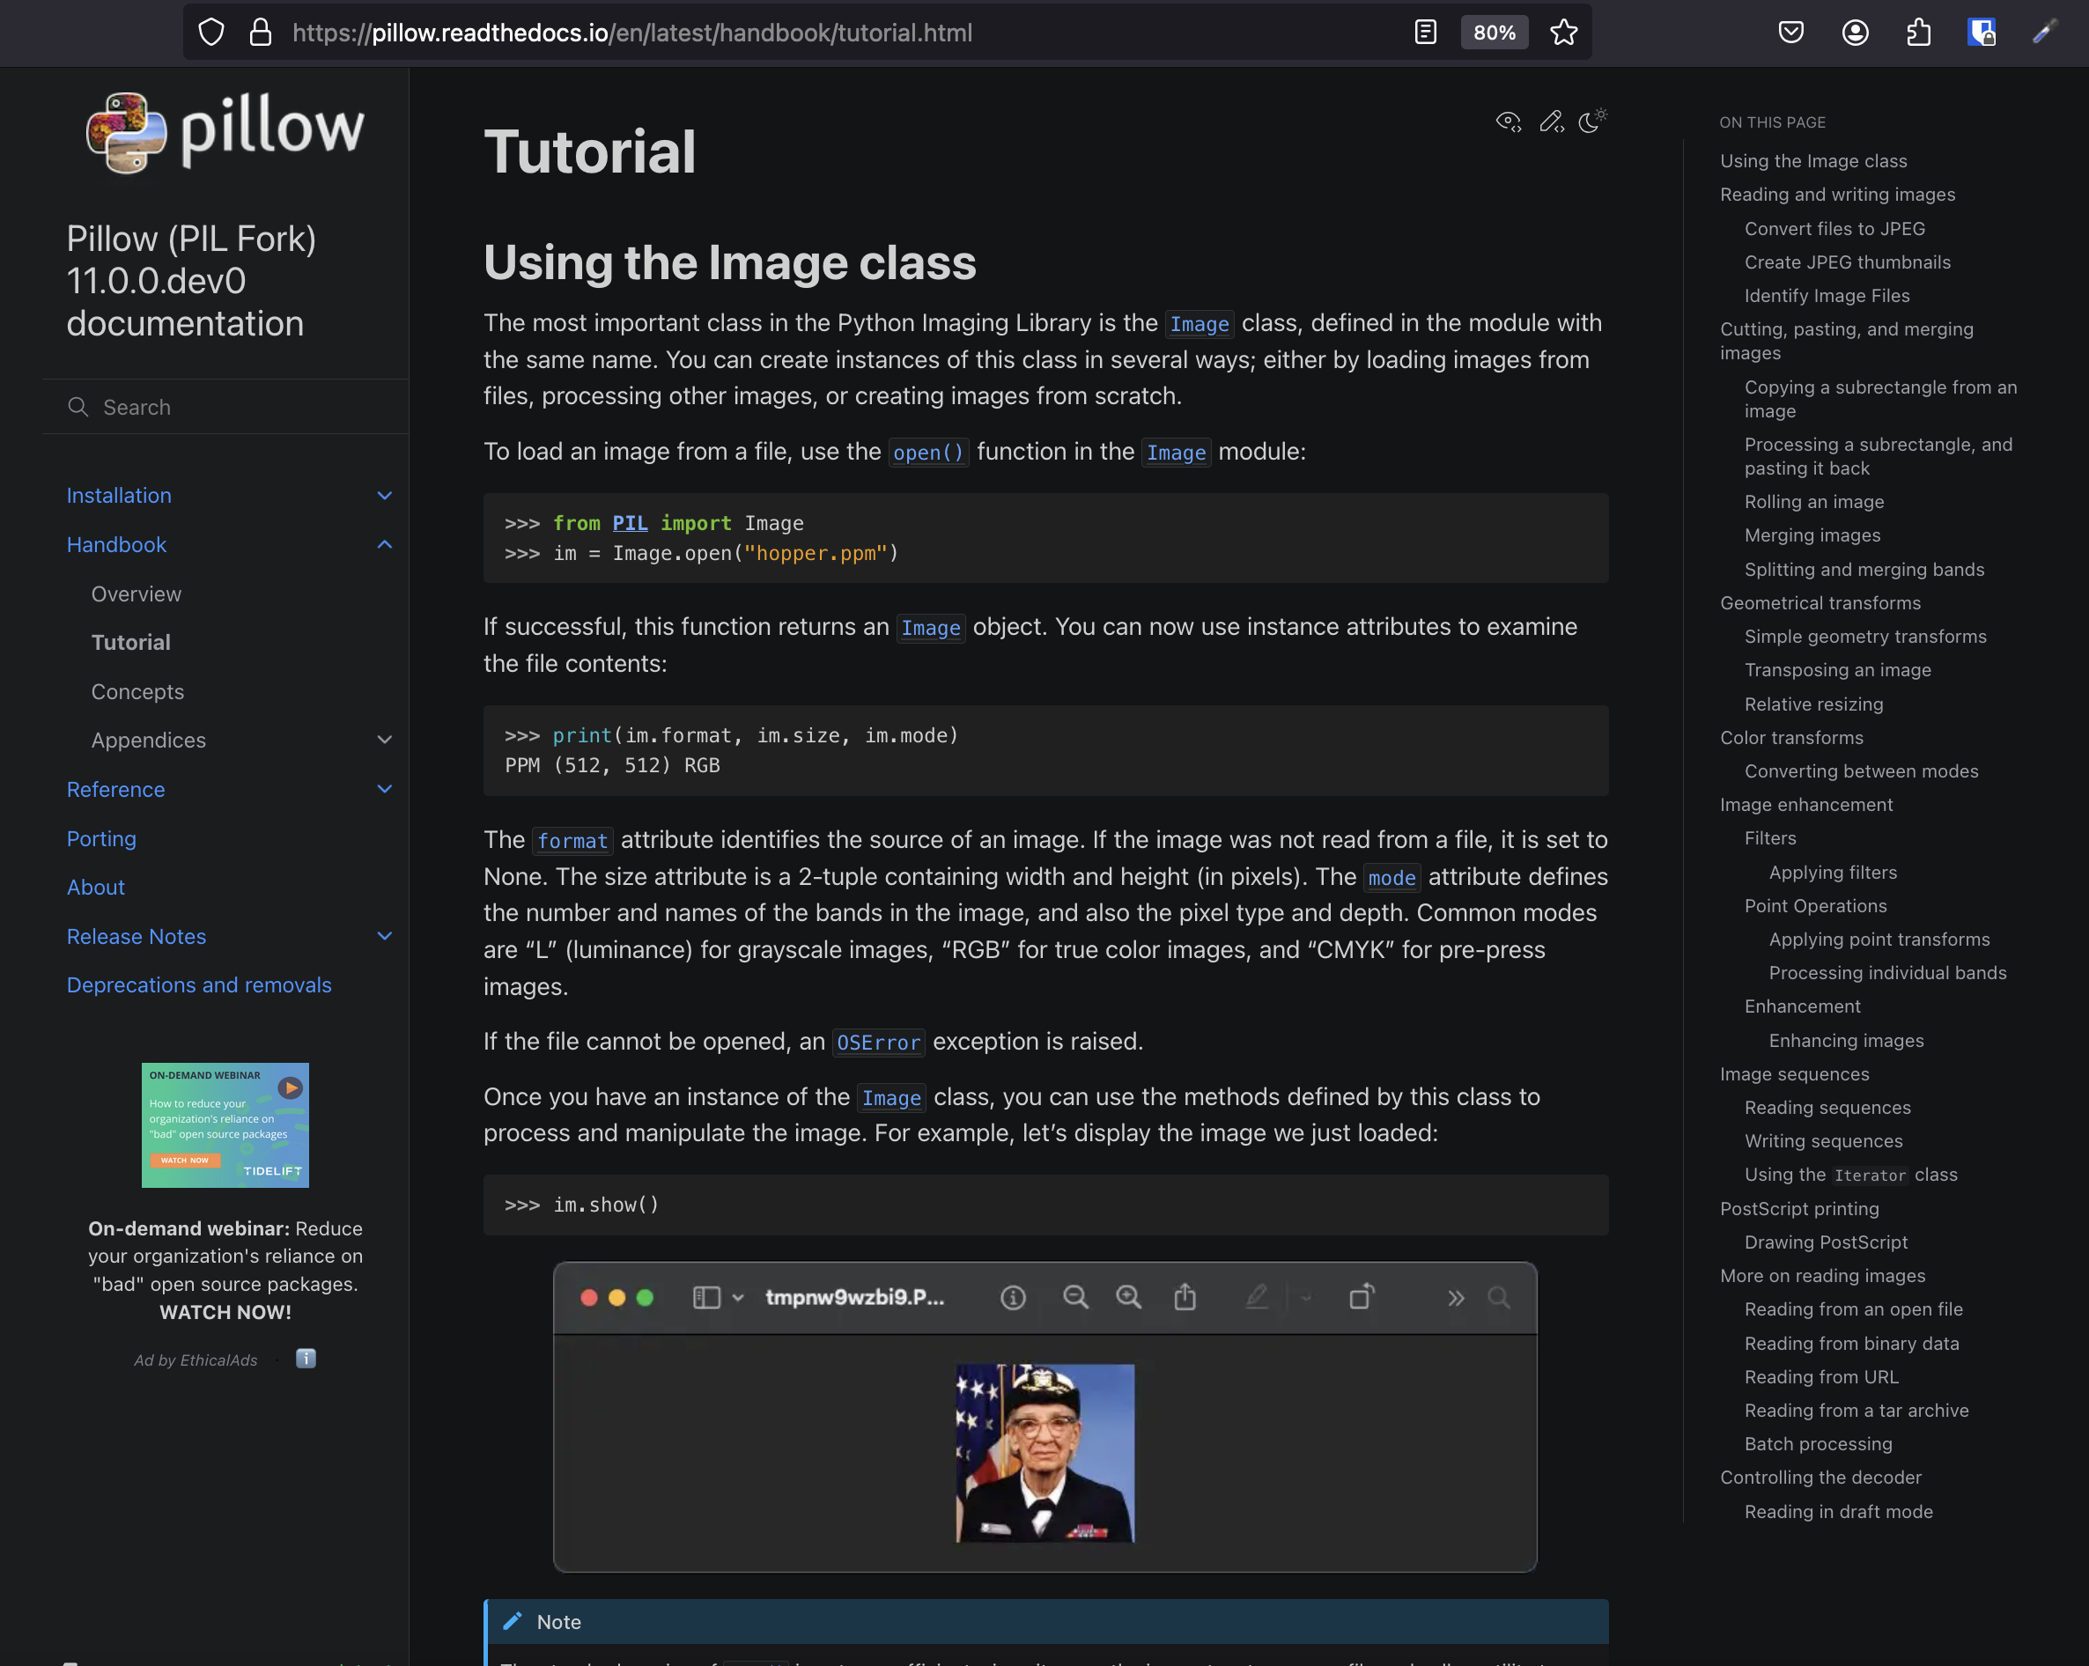Click rotate icon in preview toolbar
The width and height of the screenshot is (2089, 1666).
[x=1362, y=1296]
